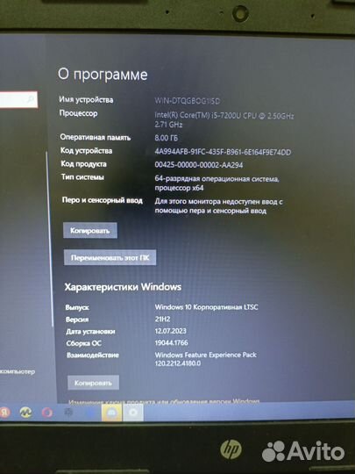The height and width of the screenshot is (474, 355).
Task: Click the 8.00 ГБ memory value
Action: pos(167,138)
